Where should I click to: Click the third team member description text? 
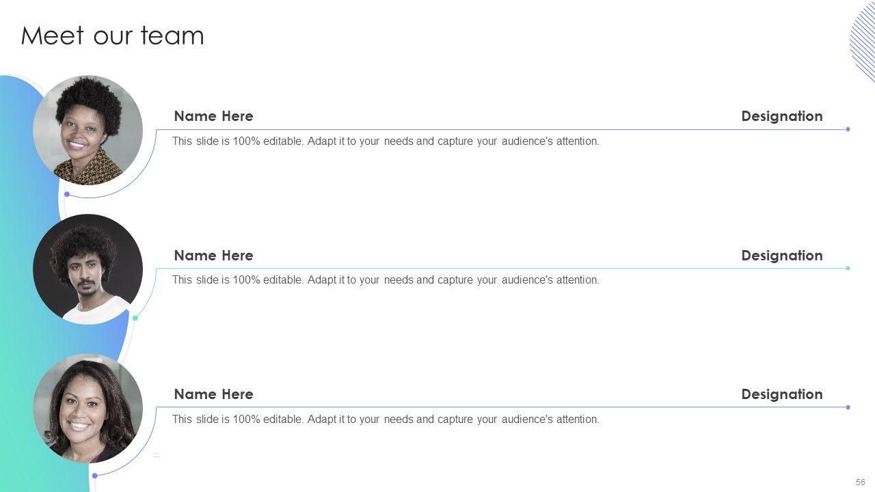[x=386, y=420]
